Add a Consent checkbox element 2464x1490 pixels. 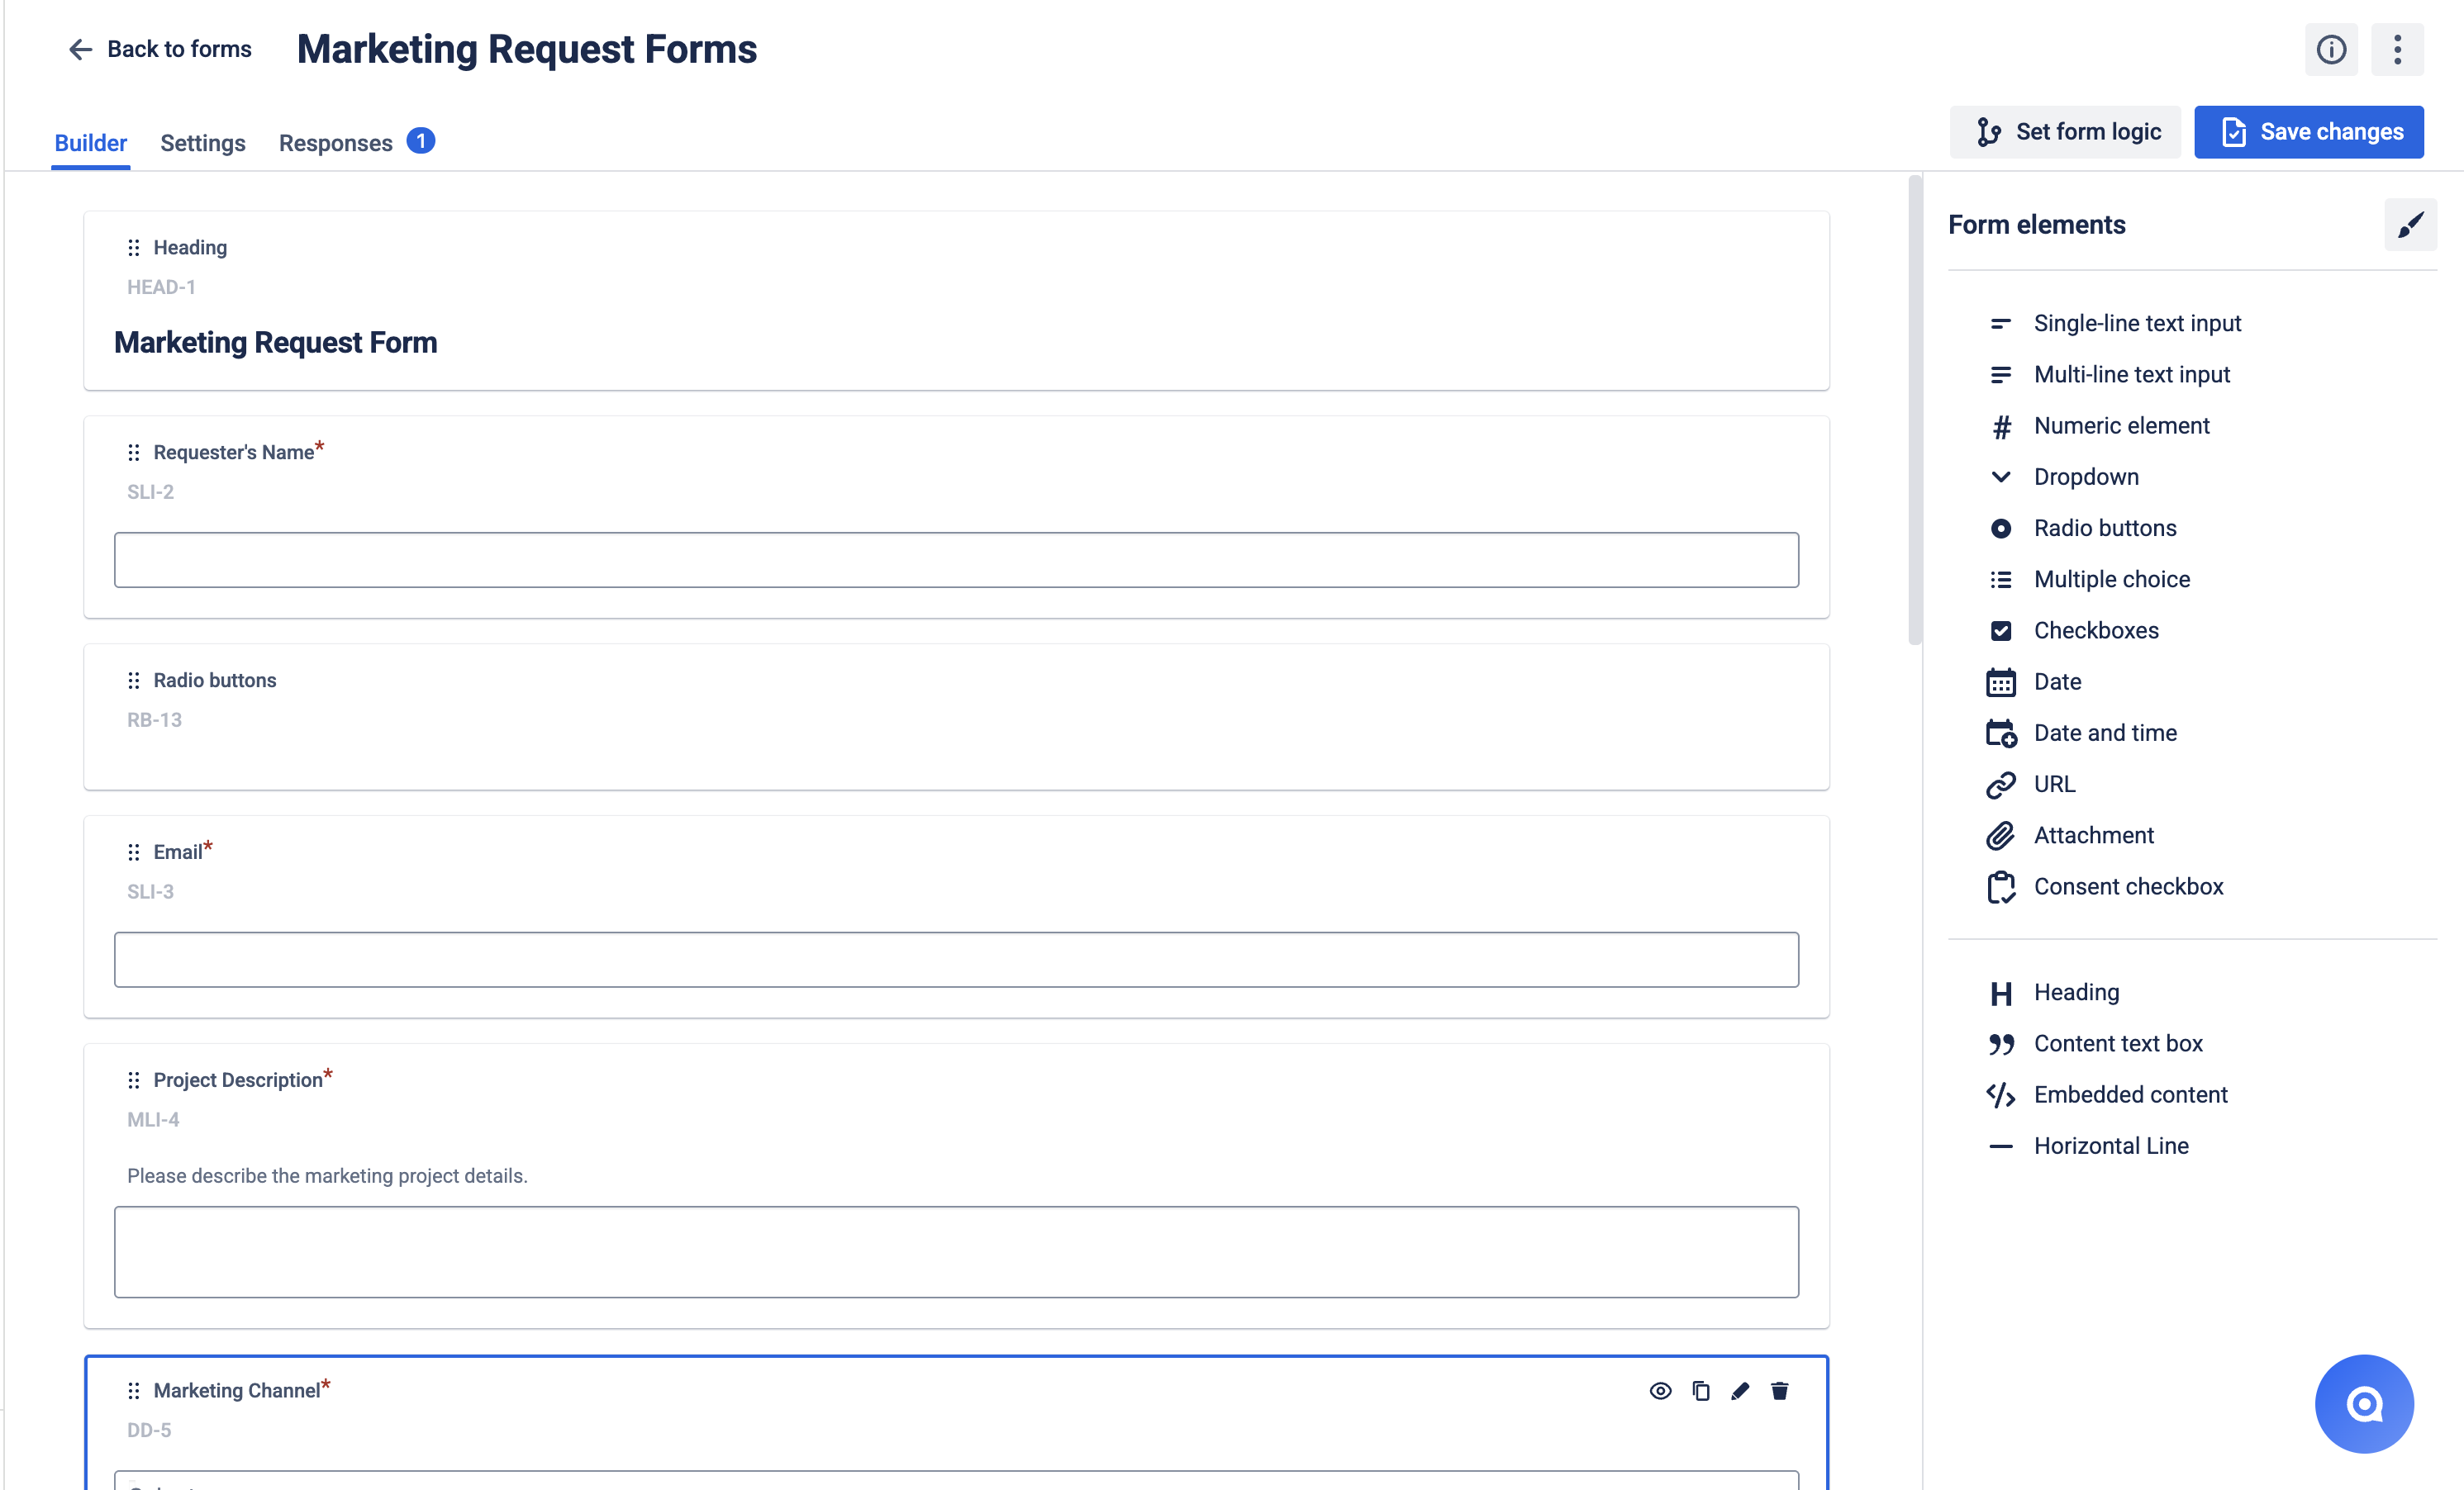[2127, 886]
